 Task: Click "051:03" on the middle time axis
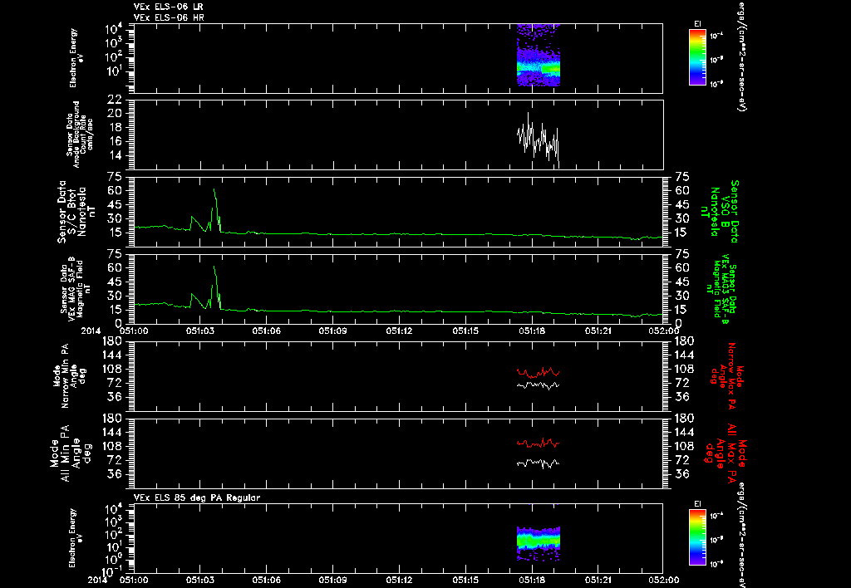[200, 331]
